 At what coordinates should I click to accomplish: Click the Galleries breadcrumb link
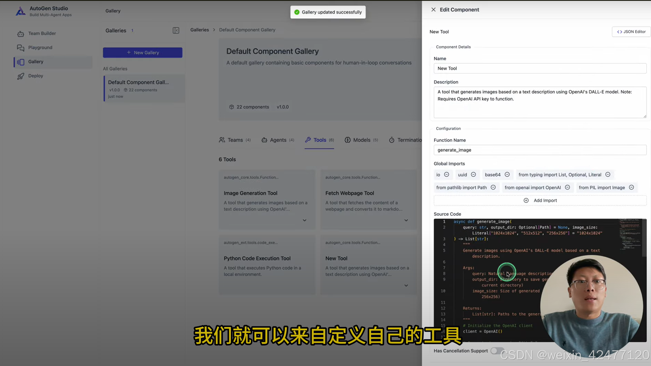click(x=199, y=30)
